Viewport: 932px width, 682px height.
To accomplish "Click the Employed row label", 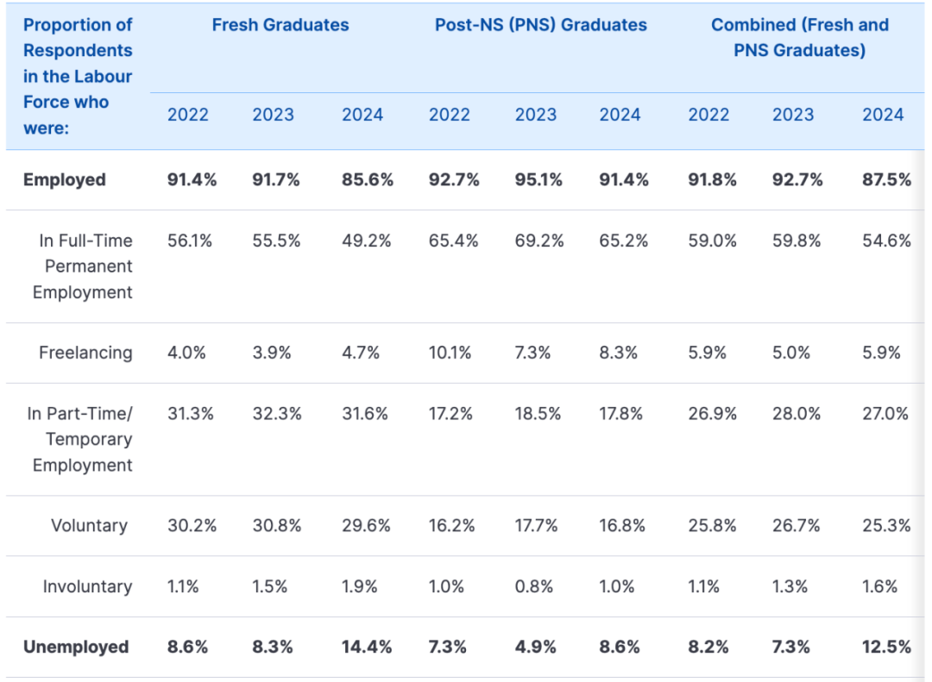I will [x=64, y=179].
